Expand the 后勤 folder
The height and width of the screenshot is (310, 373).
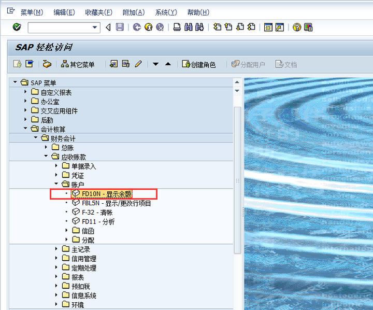(x=25, y=119)
